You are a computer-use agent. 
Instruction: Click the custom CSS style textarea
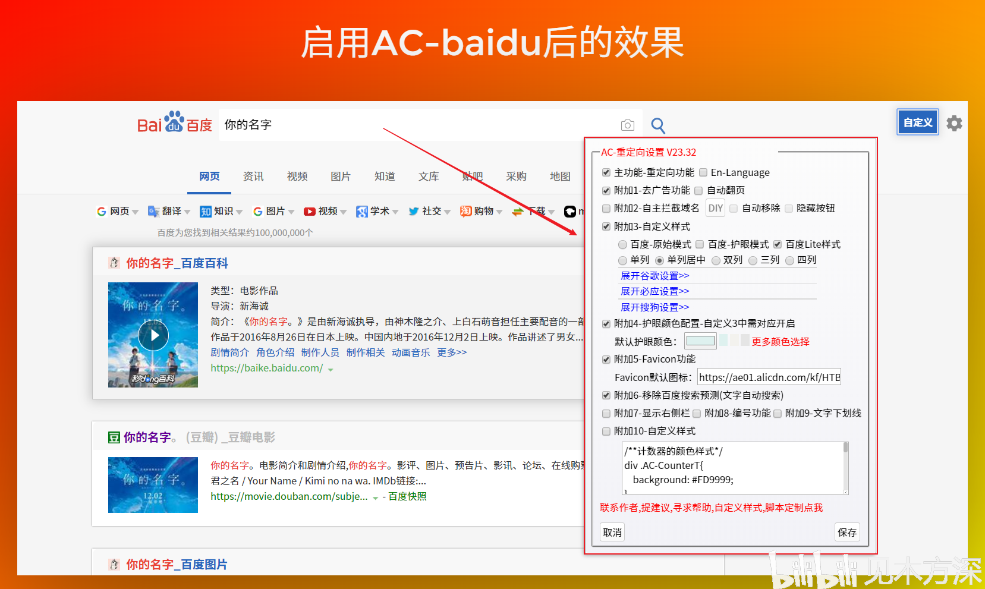click(x=735, y=468)
